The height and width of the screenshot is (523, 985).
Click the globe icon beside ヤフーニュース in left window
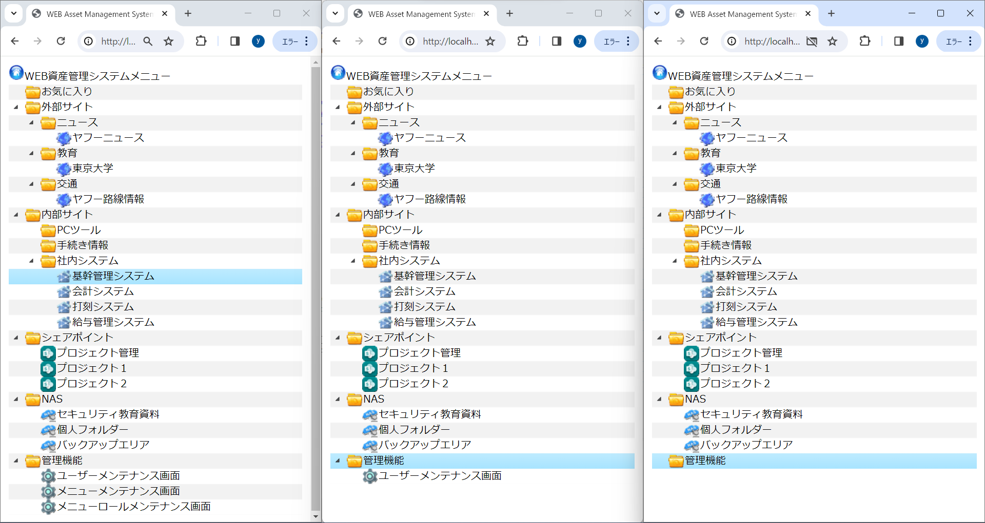(64, 138)
